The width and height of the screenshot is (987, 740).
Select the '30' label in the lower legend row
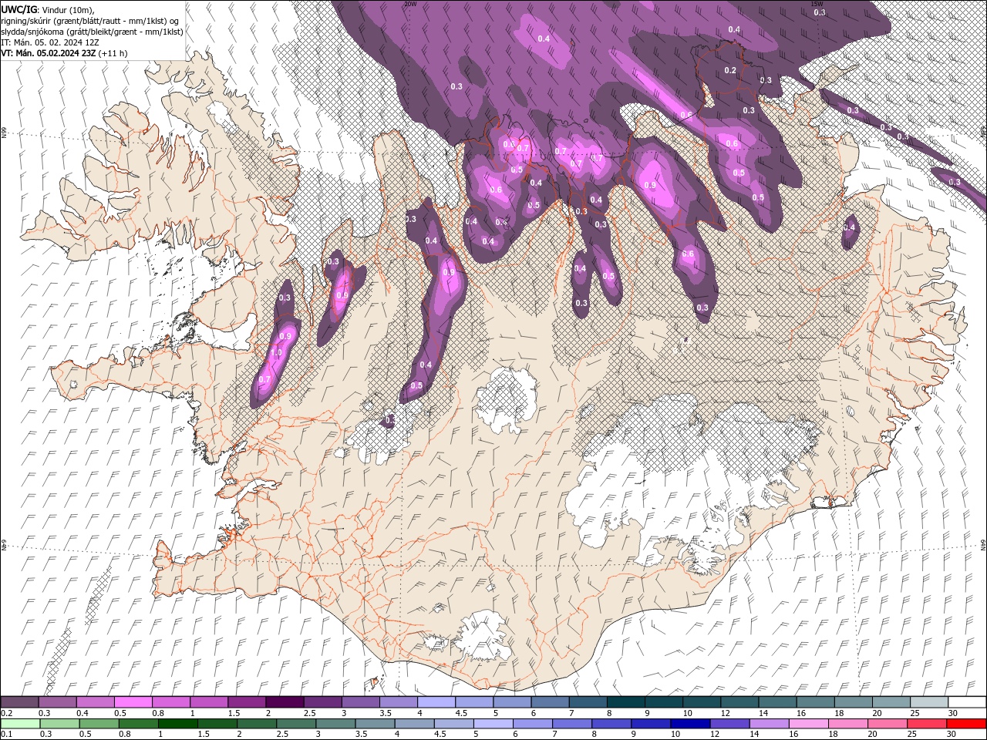coord(951,735)
